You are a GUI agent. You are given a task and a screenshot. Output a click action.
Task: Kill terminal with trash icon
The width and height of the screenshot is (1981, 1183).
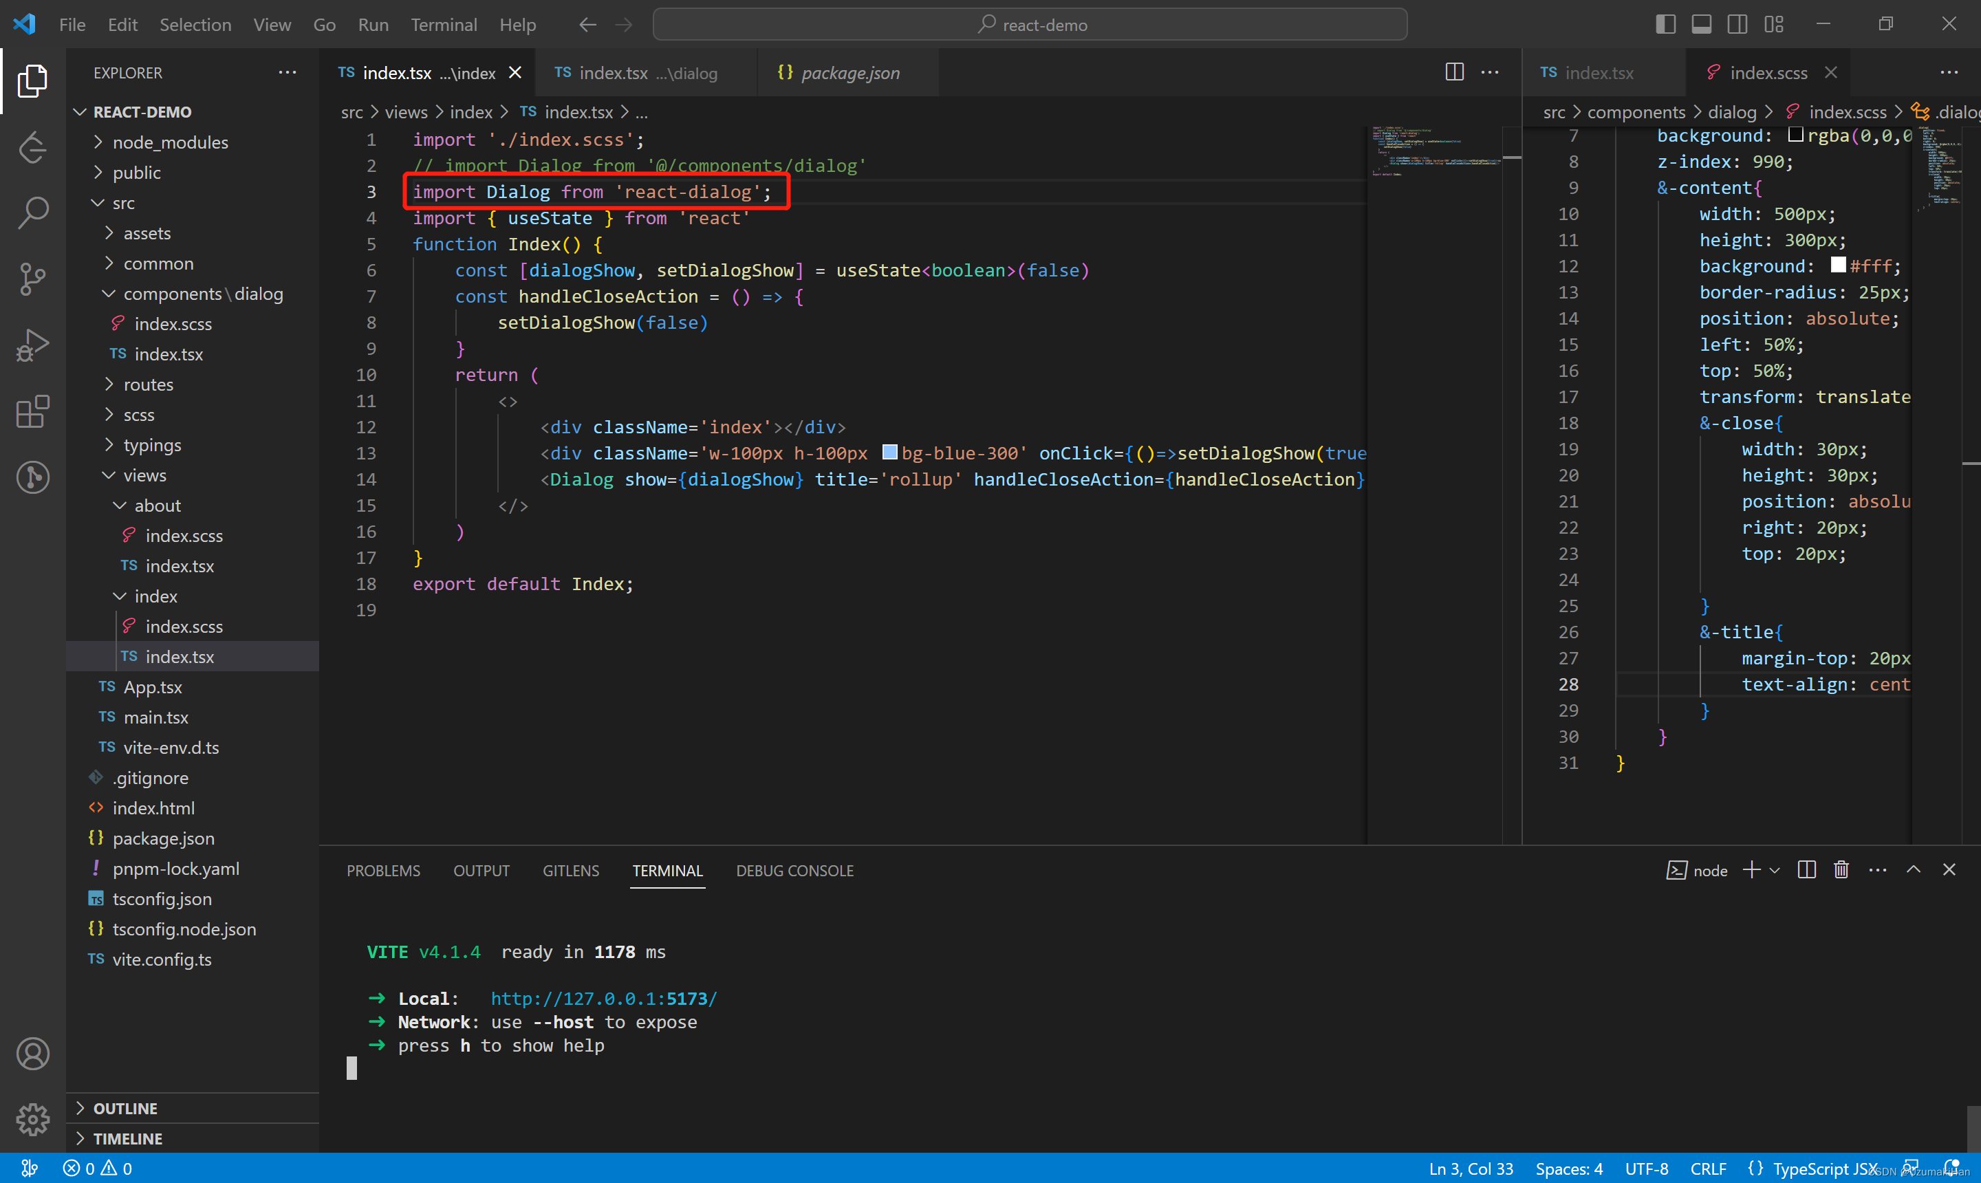(x=1841, y=870)
